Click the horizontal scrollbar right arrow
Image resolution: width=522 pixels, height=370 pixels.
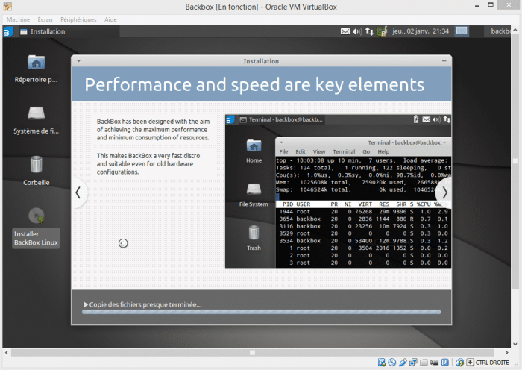(506, 352)
